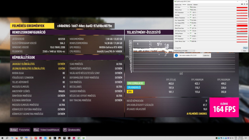Expand the Memory Clock sensor dropdown
The width and height of the screenshot is (249, 140).
(188, 10)
